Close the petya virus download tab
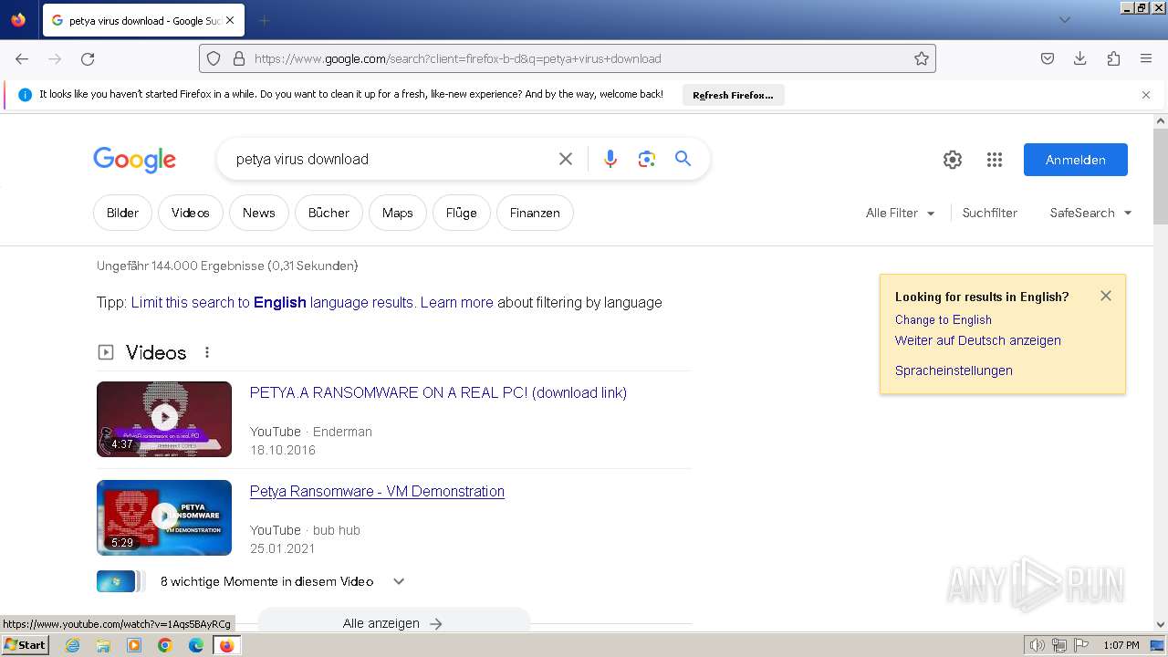Image resolution: width=1168 pixels, height=657 pixels. pyautogui.click(x=230, y=20)
